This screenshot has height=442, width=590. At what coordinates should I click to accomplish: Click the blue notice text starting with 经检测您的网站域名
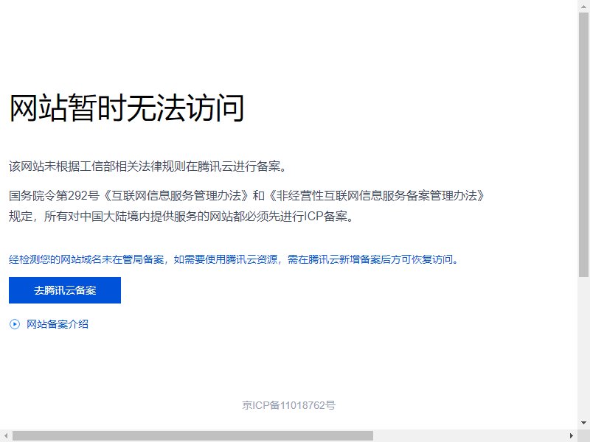[x=234, y=259]
